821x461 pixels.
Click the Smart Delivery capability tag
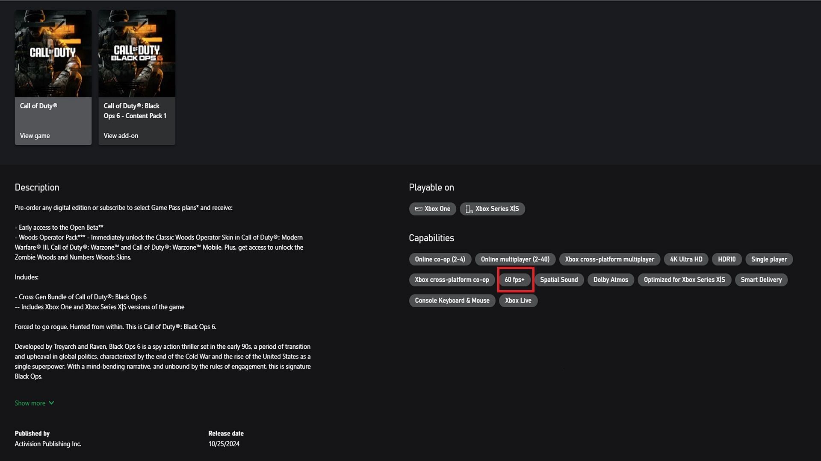tap(761, 280)
